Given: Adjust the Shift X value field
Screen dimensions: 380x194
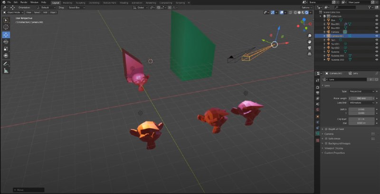Looking at the screenshot, I should (x=361, y=110).
